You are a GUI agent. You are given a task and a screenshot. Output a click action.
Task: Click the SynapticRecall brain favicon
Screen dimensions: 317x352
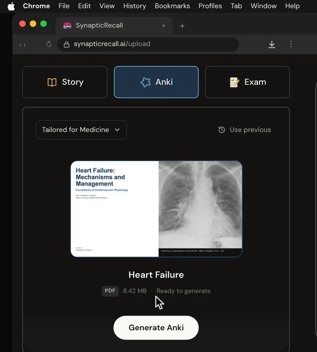click(67, 26)
